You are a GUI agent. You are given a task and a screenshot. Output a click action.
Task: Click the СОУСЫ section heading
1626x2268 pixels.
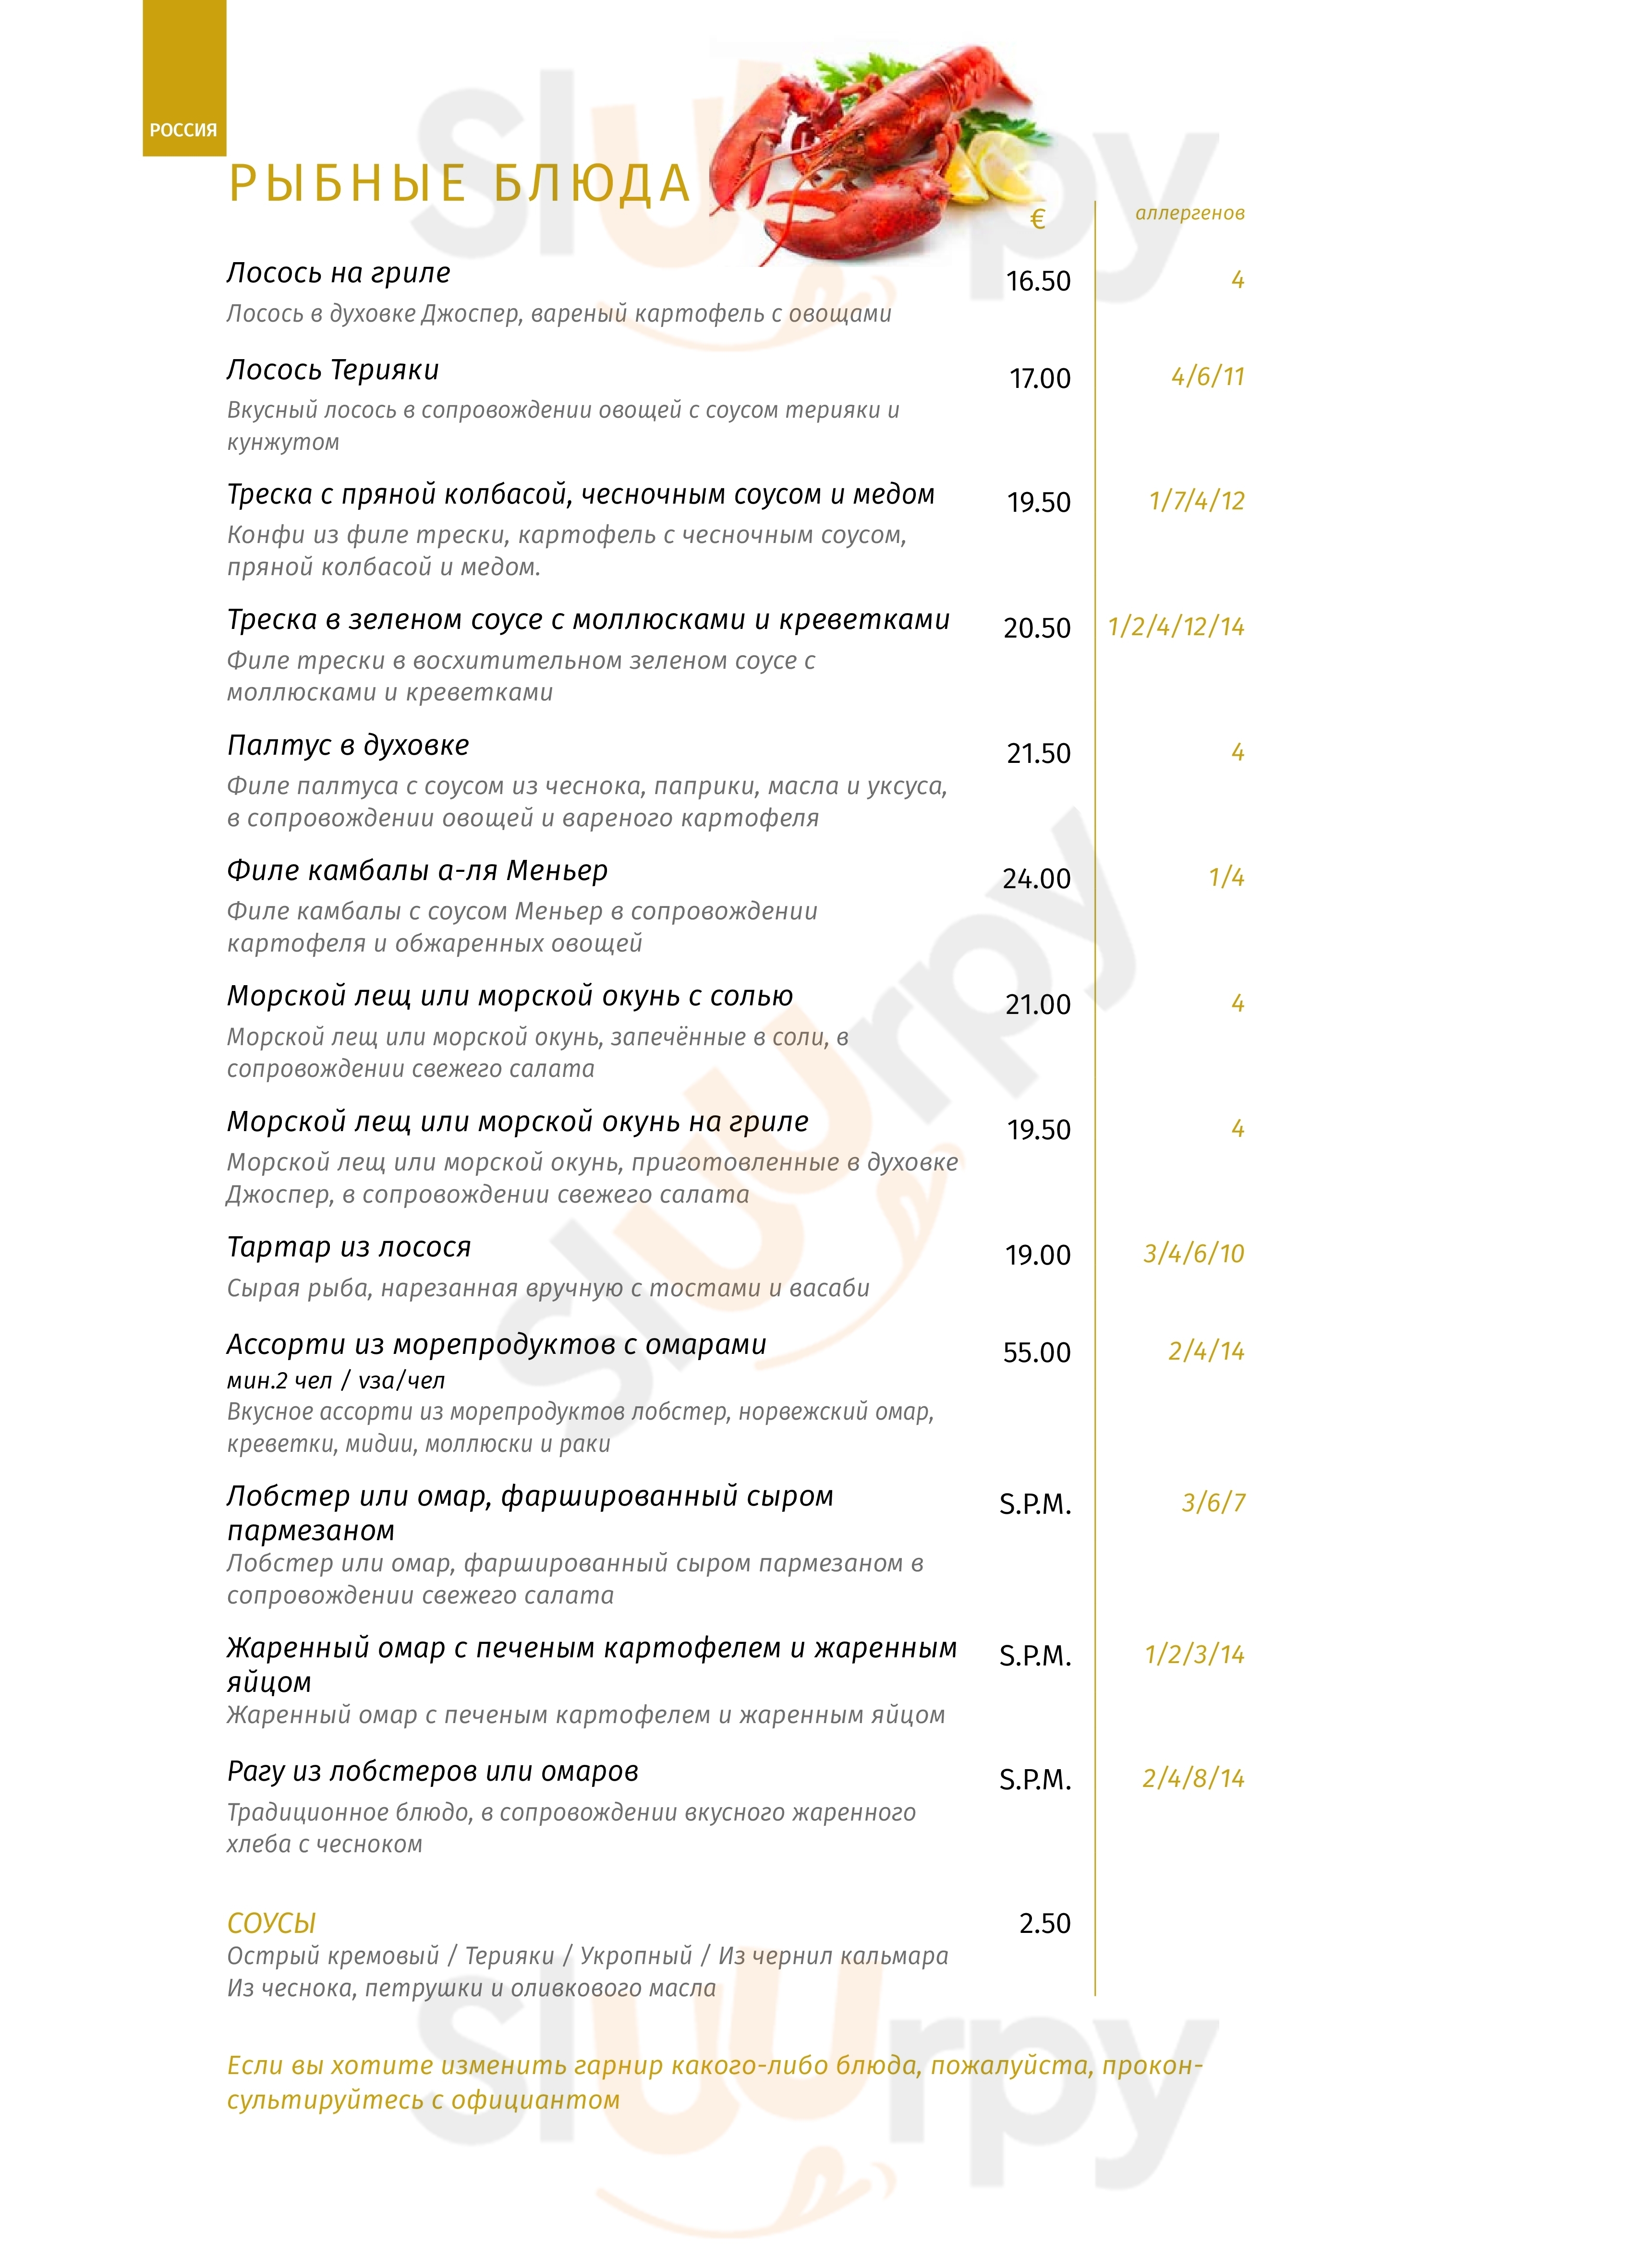point(271,1923)
